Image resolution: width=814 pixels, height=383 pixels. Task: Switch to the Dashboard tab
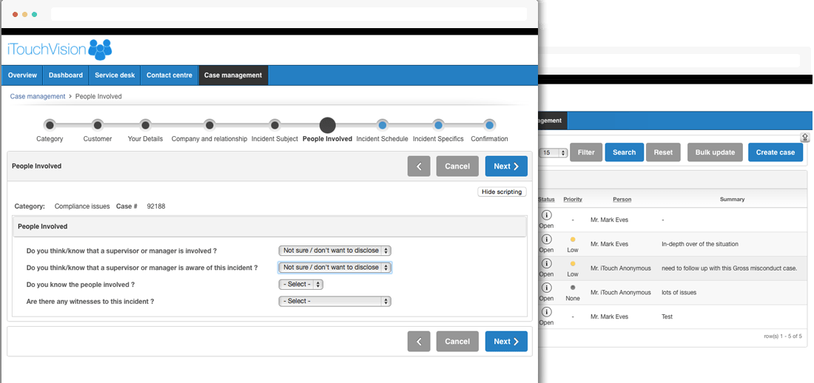pos(66,75)
